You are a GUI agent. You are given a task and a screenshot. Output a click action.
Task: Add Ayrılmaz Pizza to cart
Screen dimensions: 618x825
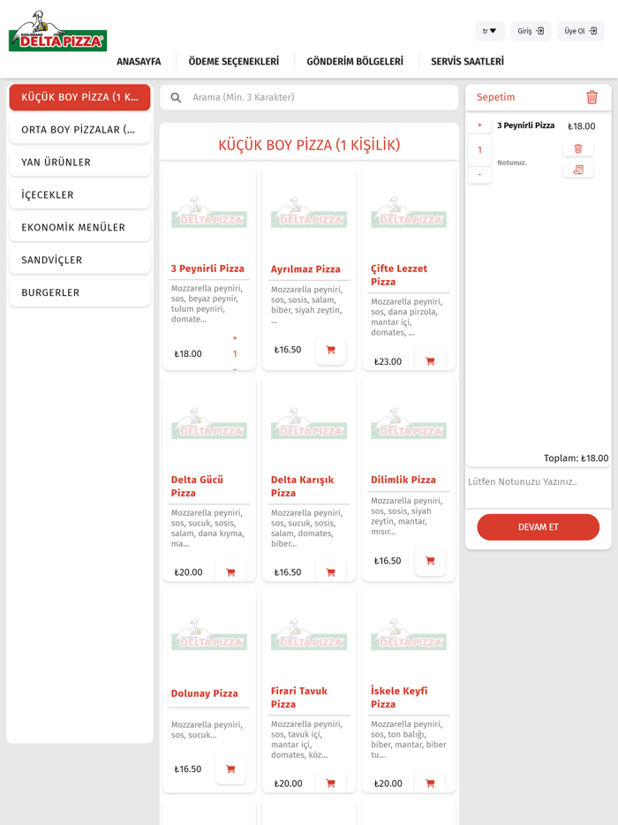click(330, 350)
